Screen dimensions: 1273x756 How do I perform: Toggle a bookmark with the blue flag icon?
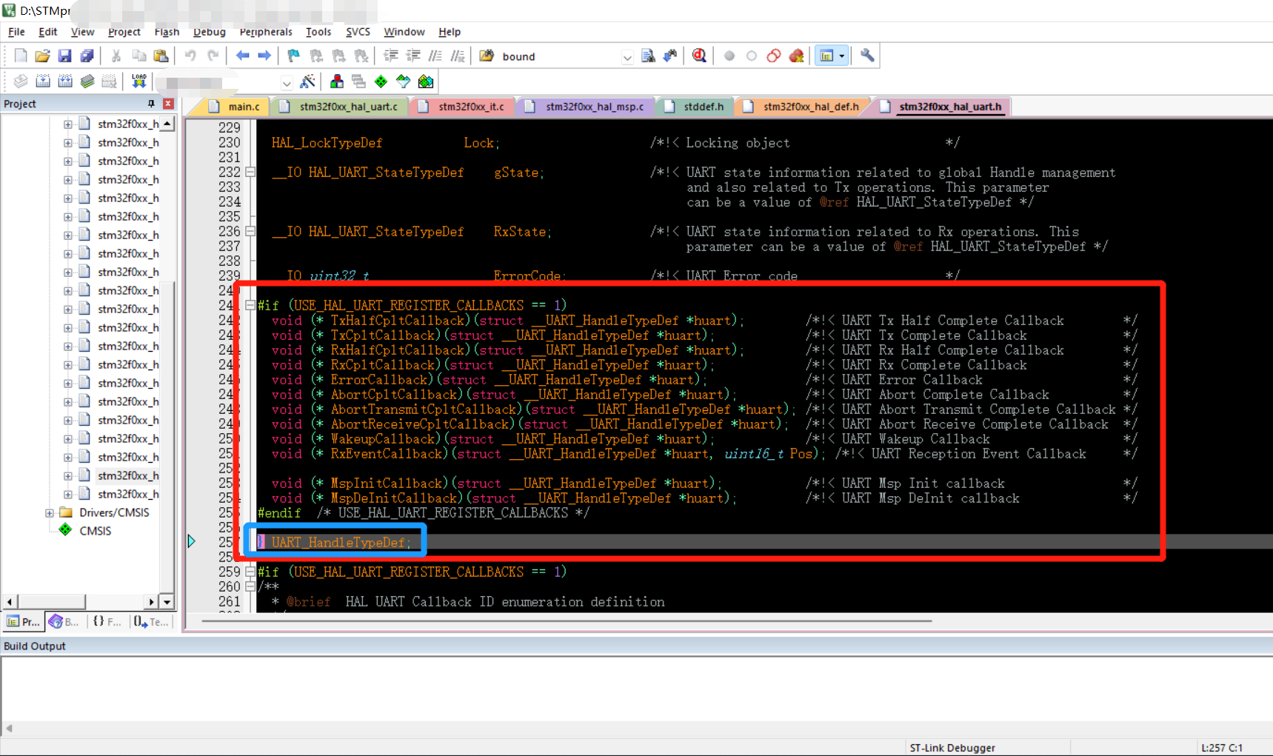coord(294,56)
